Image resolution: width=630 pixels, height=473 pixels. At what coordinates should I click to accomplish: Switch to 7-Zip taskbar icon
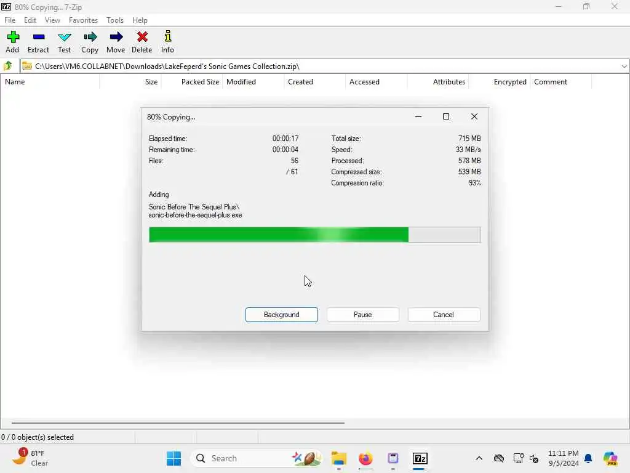pyautogui.click(x=420, y=458)
